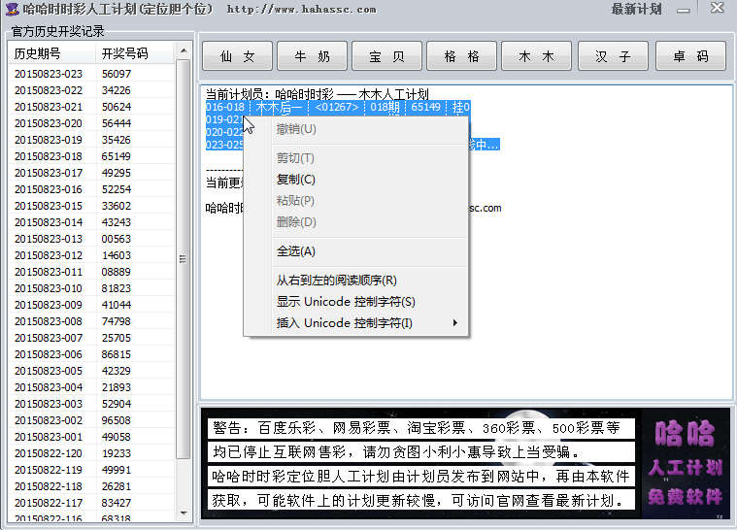Viewport: 737px width, 530px height.
Task: Select row 20150822-119 in history list
Action: tap(91, 470)
